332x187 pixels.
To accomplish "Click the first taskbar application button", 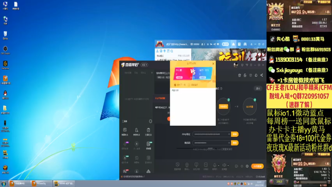I will coord(20,184).
